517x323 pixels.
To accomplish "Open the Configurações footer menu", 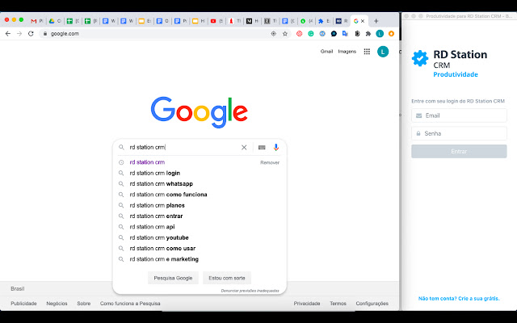I will (x=372, y=304).
